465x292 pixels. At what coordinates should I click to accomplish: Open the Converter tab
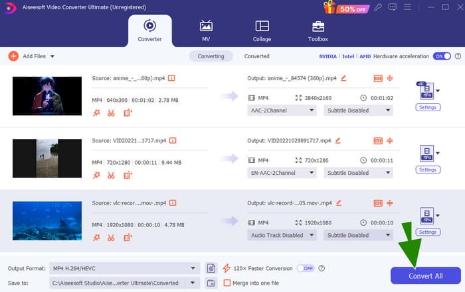tap(149, 30)
